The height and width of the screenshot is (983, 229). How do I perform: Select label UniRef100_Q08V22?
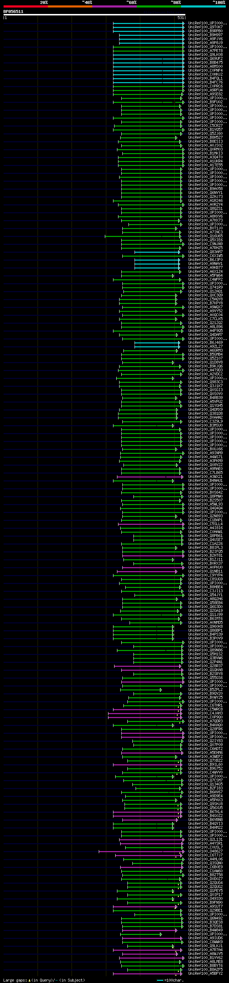(205, 465)
